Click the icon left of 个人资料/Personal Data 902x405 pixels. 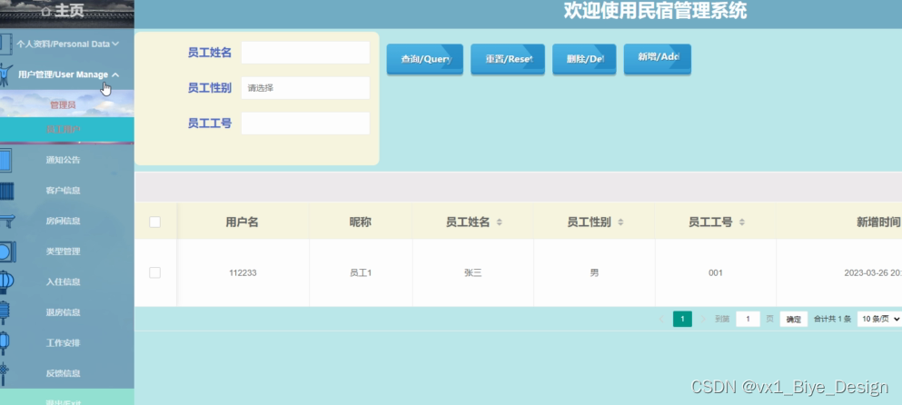[5, 44]
